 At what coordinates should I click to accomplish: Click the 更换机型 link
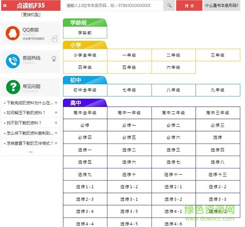point(31,15)
